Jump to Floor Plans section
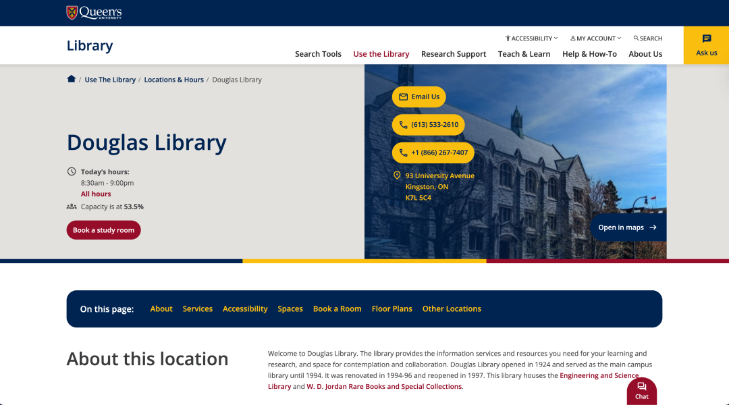This screenshot has width=729, height=405. coord(391,308)
